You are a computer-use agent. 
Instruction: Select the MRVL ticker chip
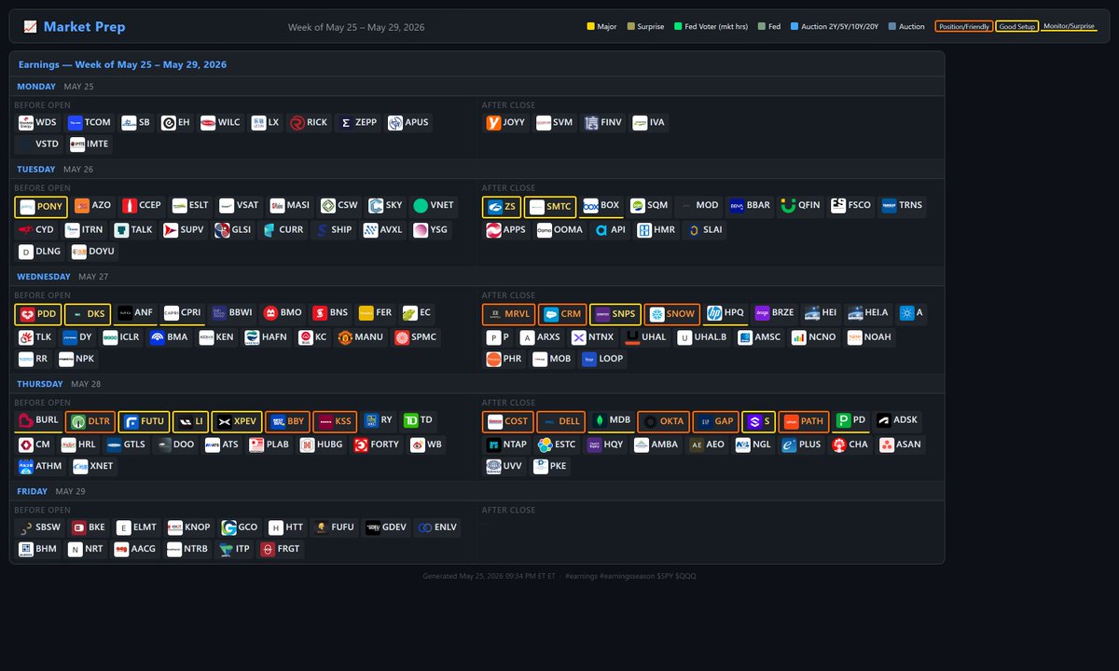pos(507,314)
